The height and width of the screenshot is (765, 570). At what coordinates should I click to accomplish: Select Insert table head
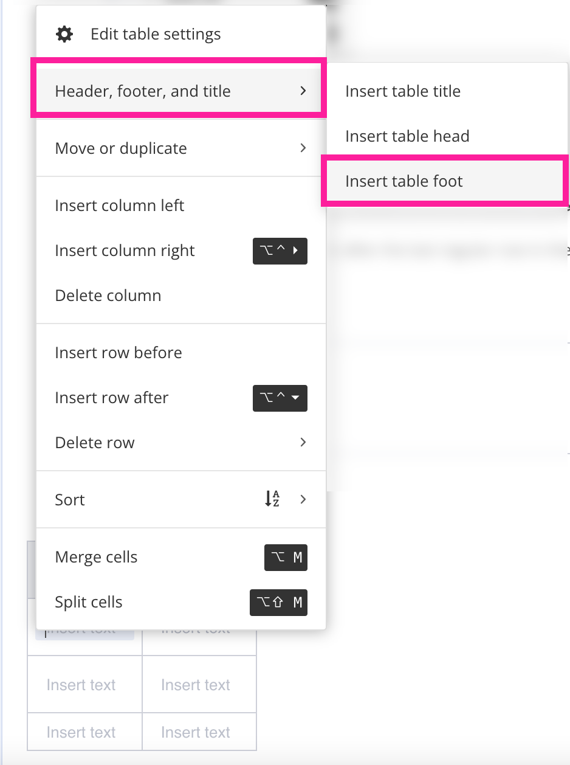pyautogui.click(x=407, y=136)
